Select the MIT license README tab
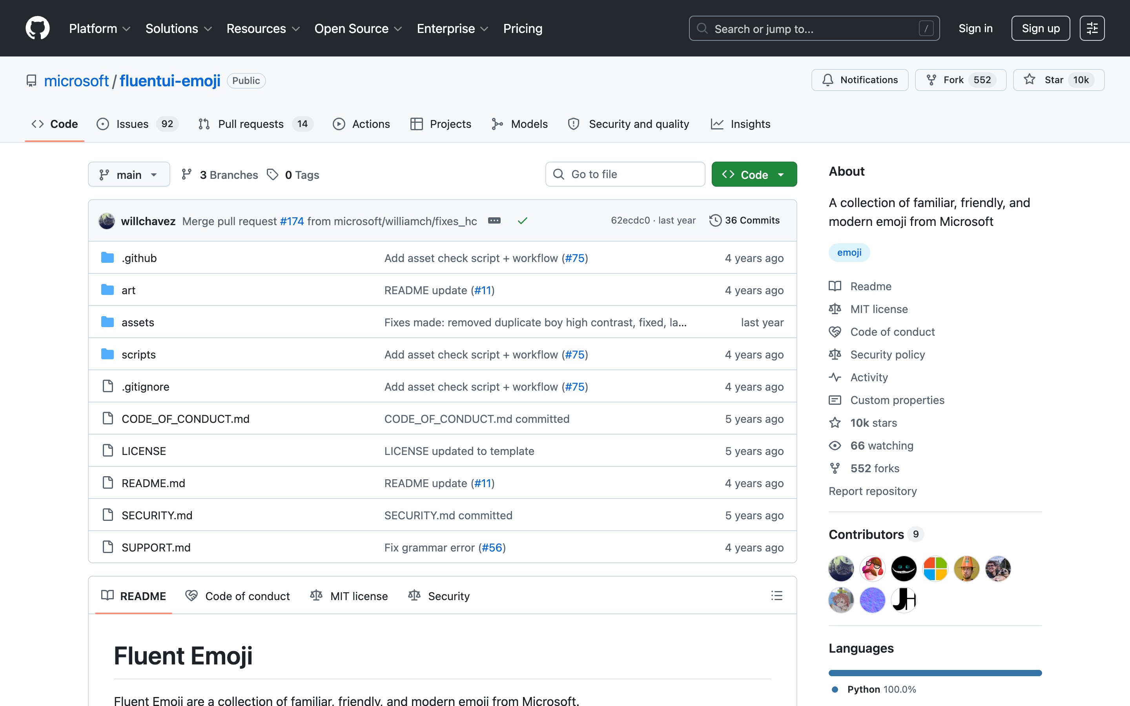Screen dimensions: 1130x706 (x=349, y=596)
